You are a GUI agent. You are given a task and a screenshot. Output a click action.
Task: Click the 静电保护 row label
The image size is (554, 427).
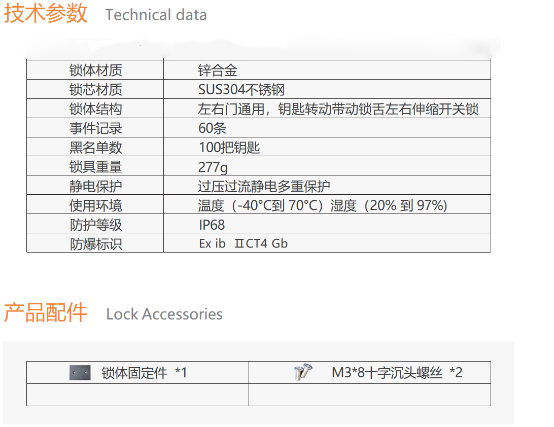pyautogui.click(x=95, y=186)
